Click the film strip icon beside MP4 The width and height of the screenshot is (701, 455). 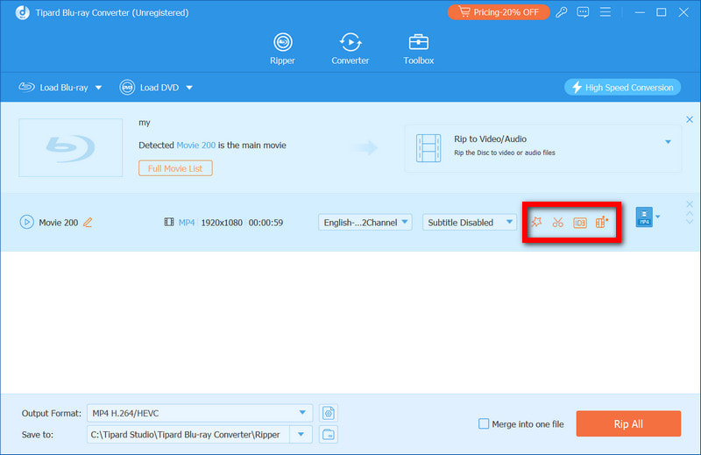click(x=169, y=222)
